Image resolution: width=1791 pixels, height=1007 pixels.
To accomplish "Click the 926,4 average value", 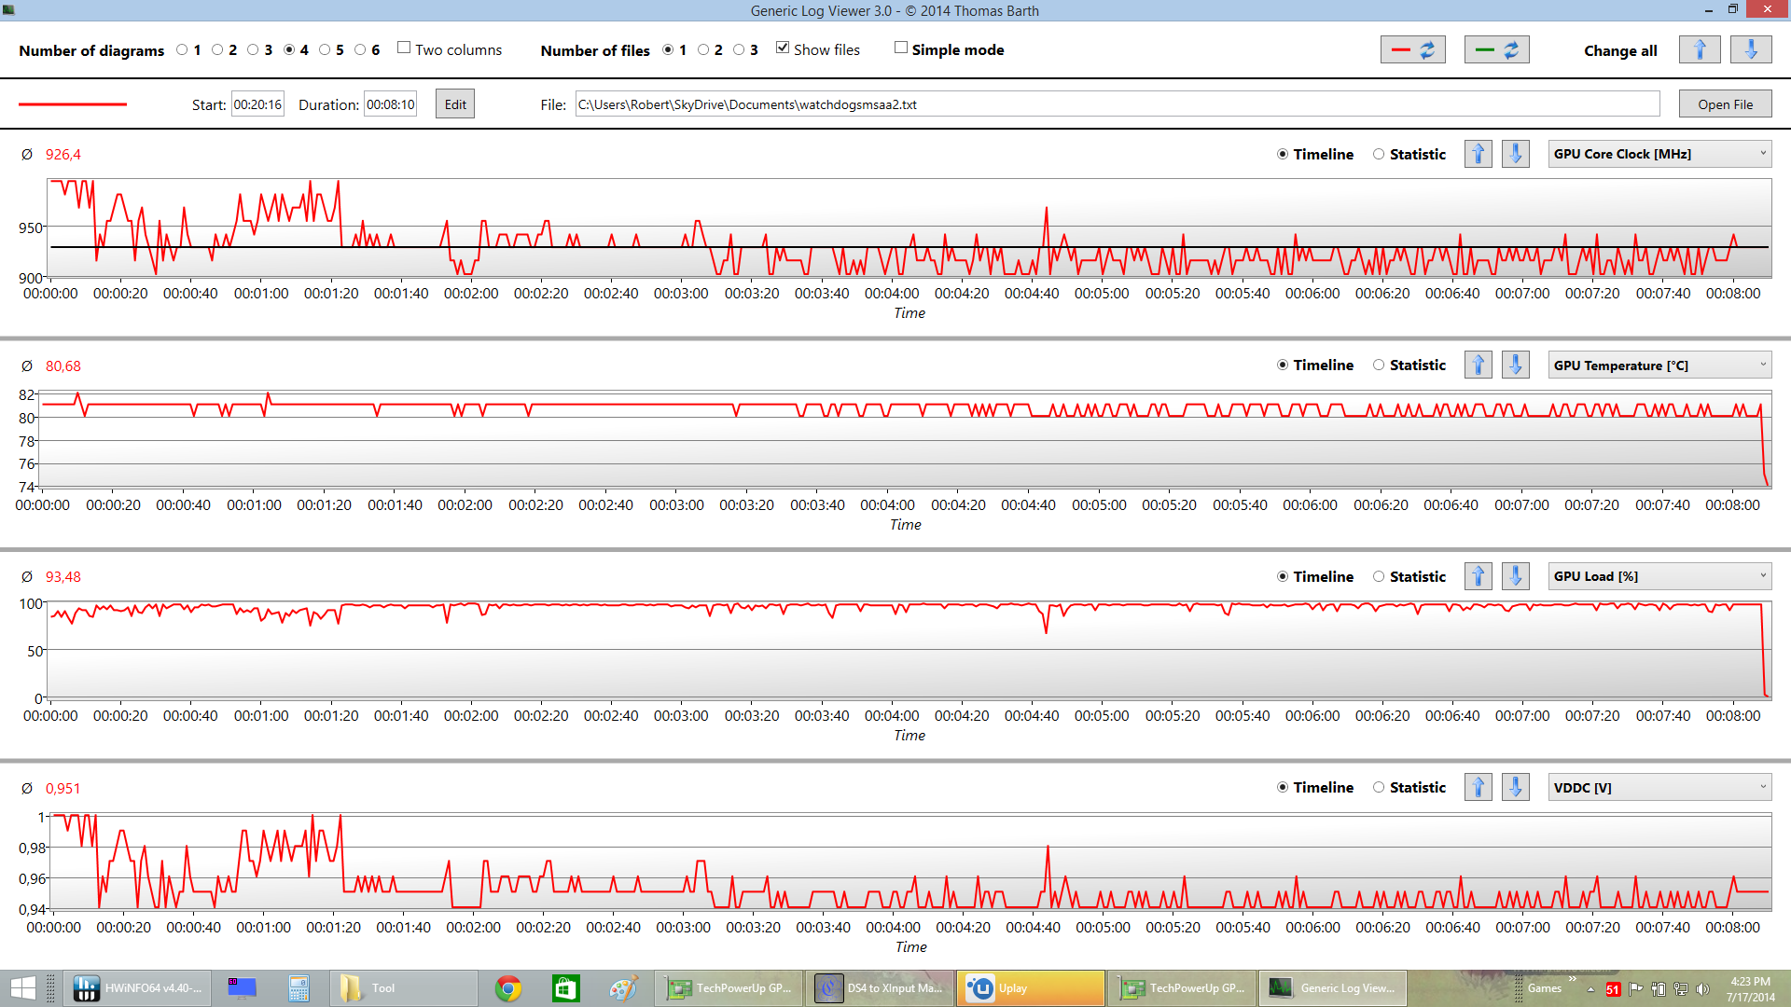I will pos(63,155).
